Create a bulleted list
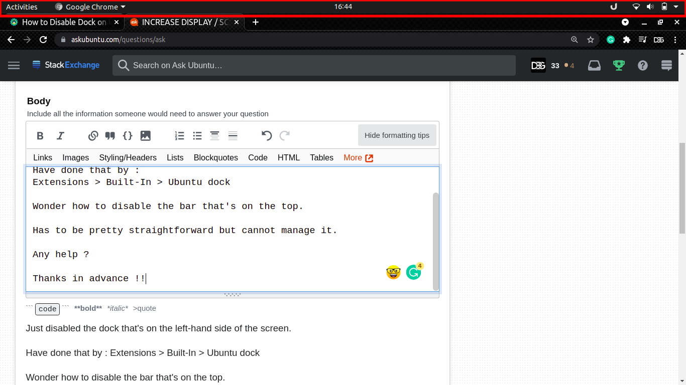 [x=197, y=135]
